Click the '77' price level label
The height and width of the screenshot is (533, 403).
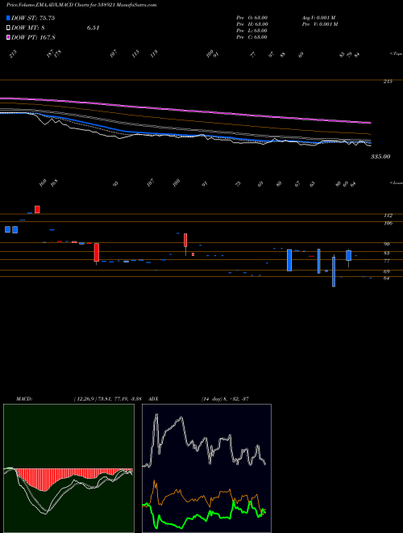[387, 261]
